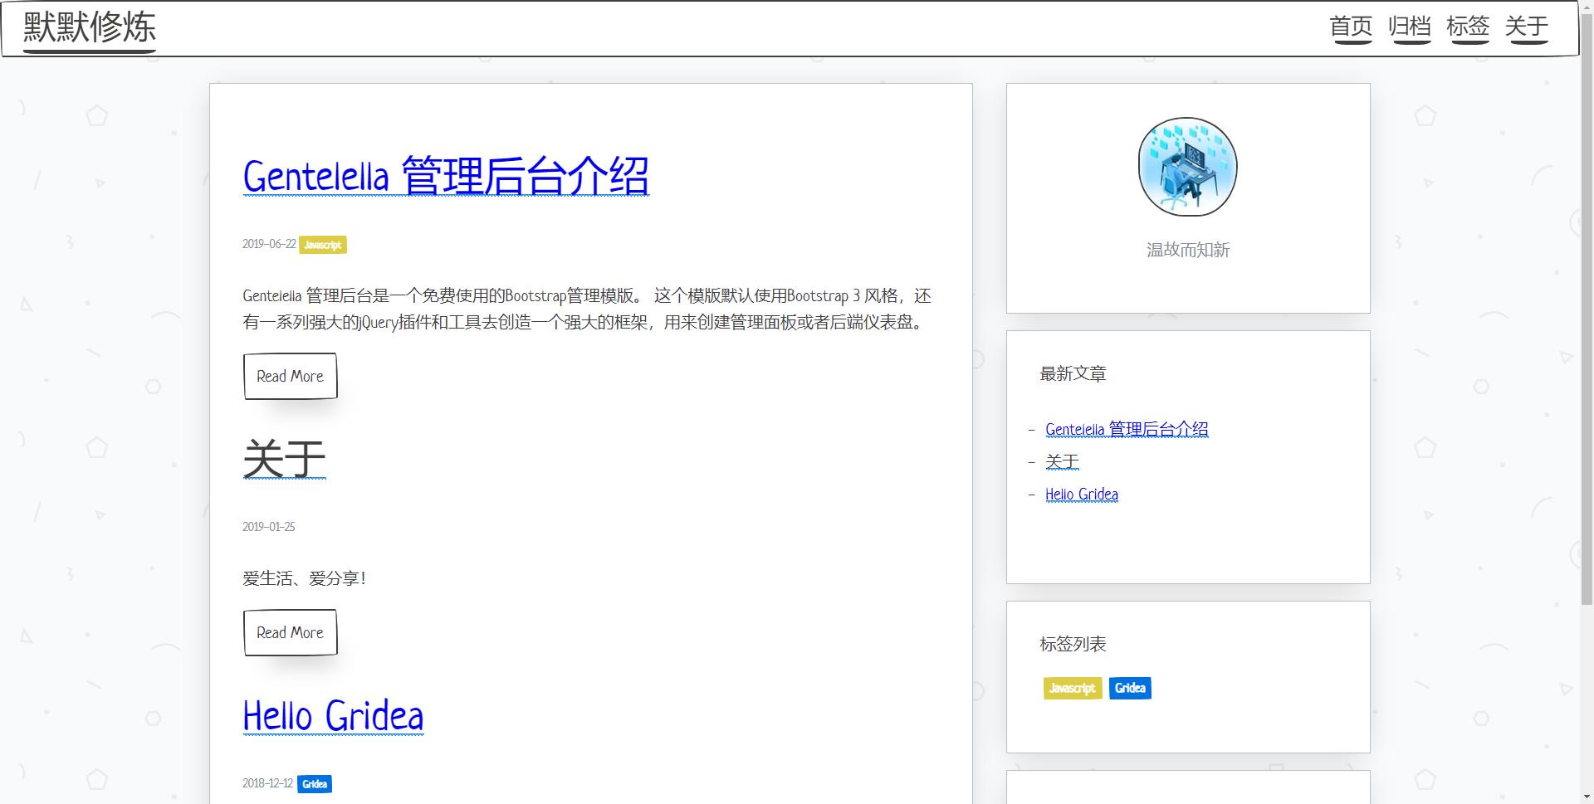Open the 归档 navigation item
The image size is (1594, 804).
point(1411,26)
